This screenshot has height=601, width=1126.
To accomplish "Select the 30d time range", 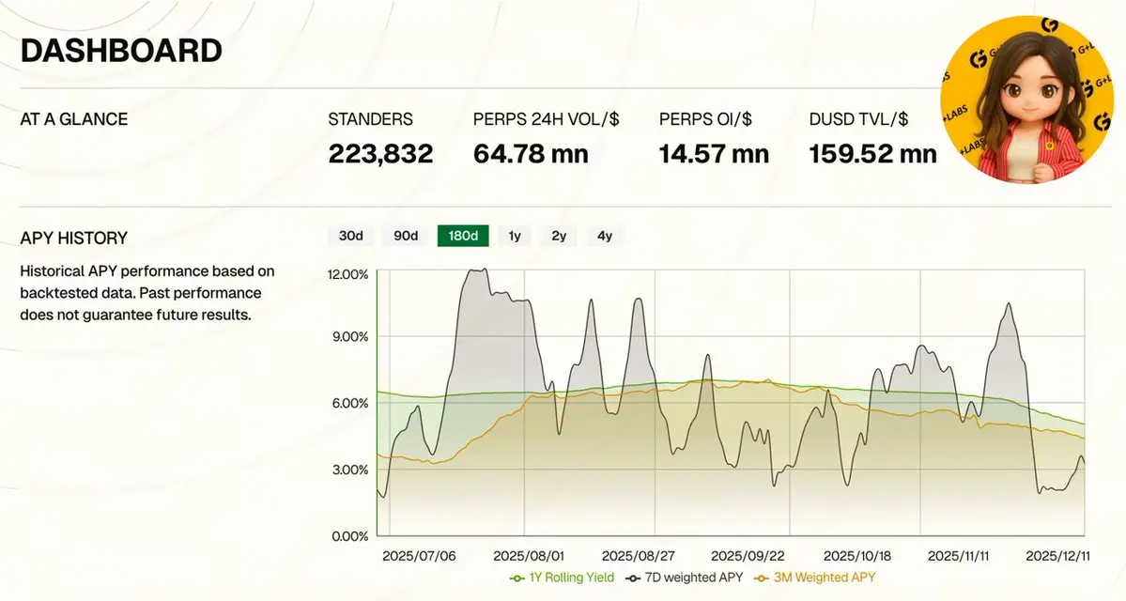I will click(x=351, y=236).
